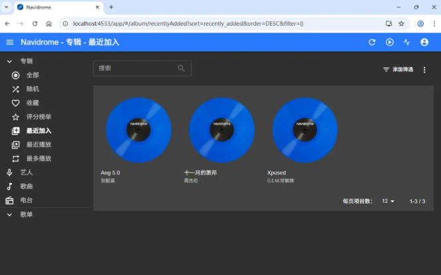441x275 pixels.
Task: Click the 评分榜单 star icon
Action: click(x=15, y=117)
